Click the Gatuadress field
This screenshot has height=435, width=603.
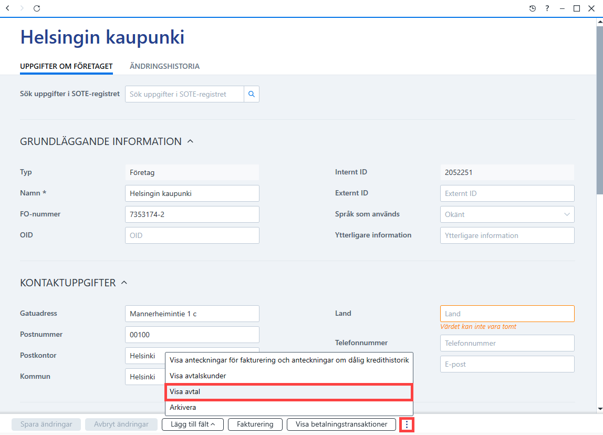(x=192, y=314)
